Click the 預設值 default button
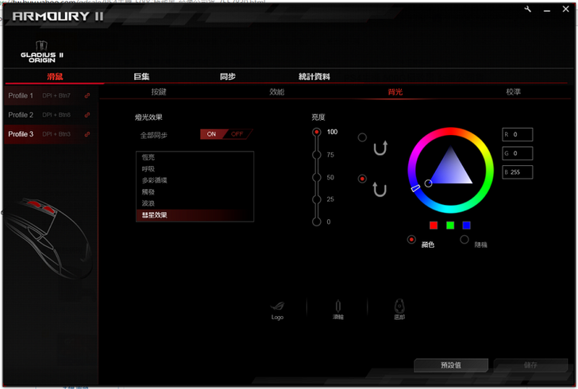This screenshot has height=389, width=578. (451, 365)
